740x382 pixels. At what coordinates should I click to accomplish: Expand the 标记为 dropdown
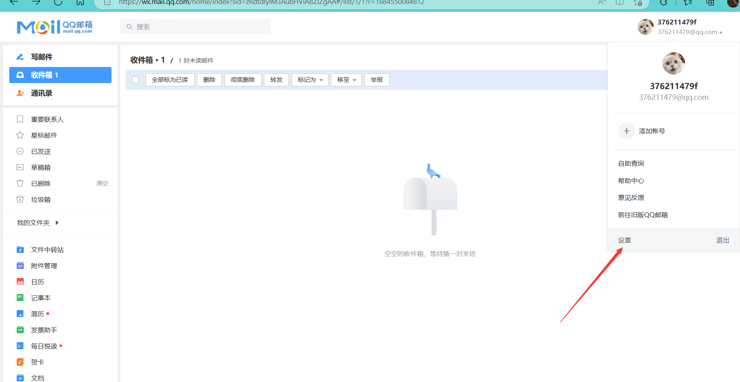coord(310,80)
